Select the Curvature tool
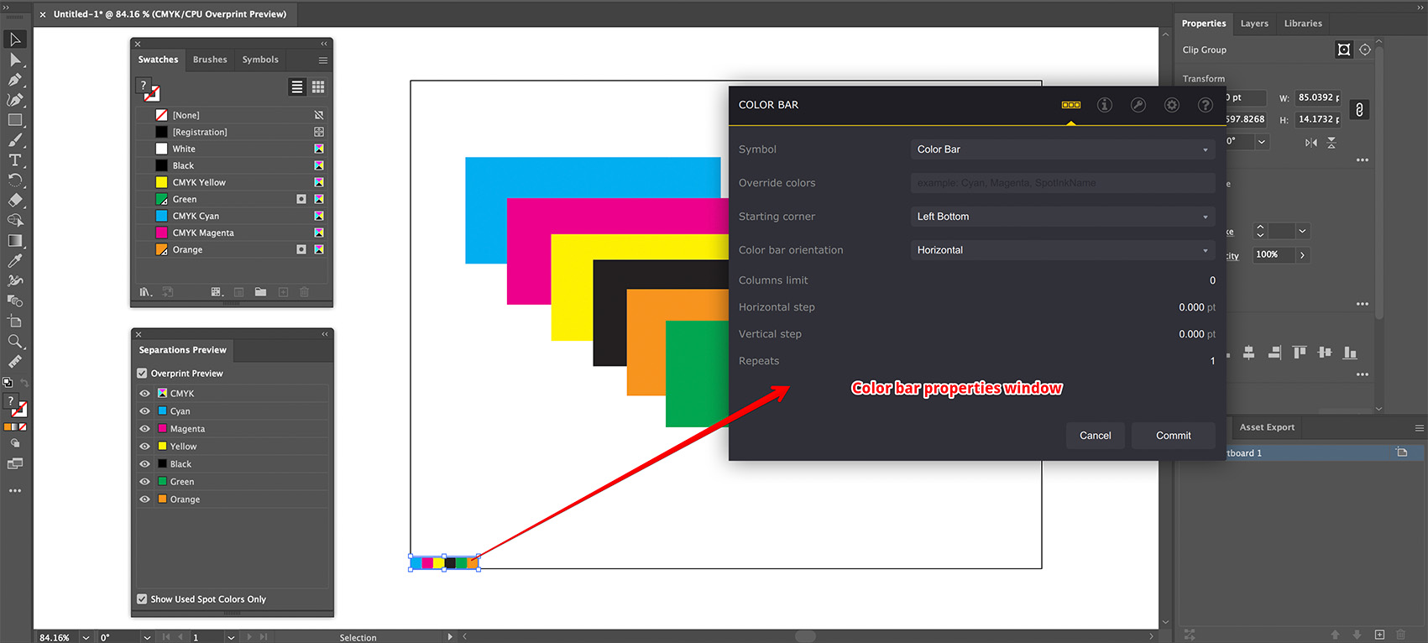 [x=15, y=100]
